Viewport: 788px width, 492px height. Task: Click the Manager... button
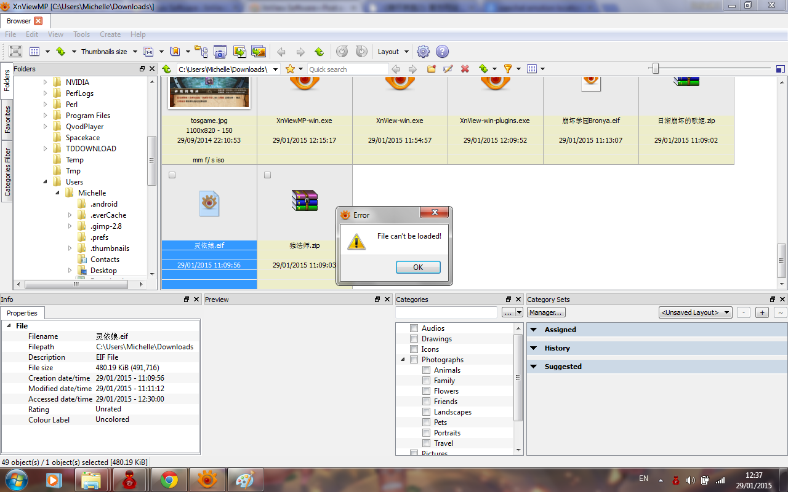[546, 312]
